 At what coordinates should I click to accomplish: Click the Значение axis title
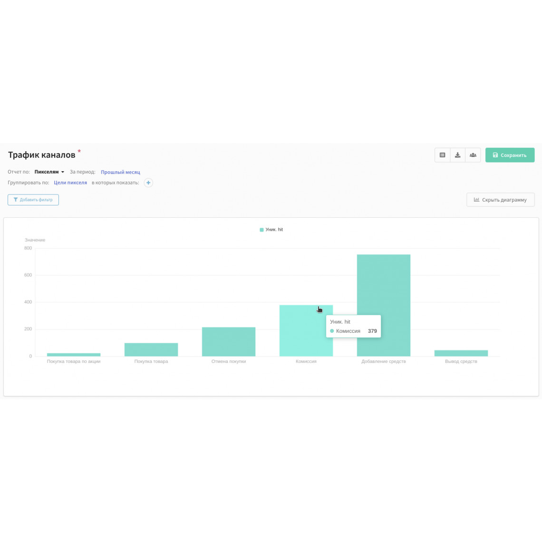tap(35, 240)
